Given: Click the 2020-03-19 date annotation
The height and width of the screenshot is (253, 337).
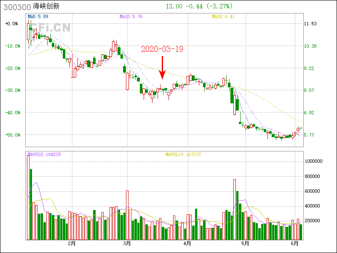Looking at the screenshot, I should point(162,49).
